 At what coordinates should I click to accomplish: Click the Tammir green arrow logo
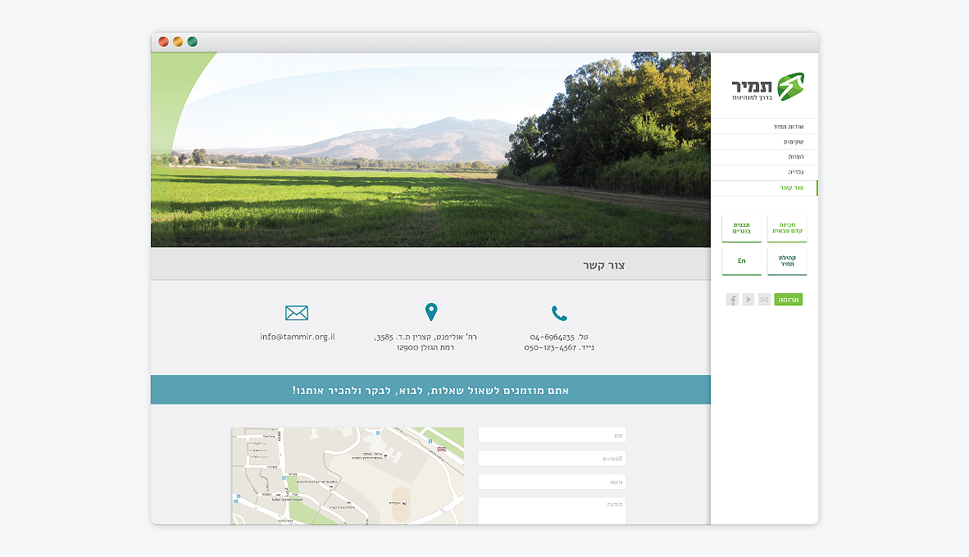[790, 87]
